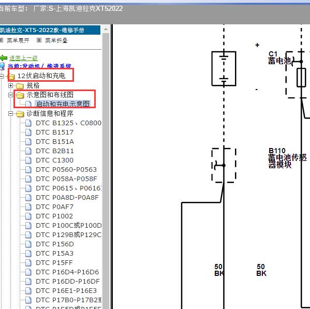The height and width of the screenshot is (309, 310).
Task: Open the DTC P15A3 entry
Action: (54, 253)
